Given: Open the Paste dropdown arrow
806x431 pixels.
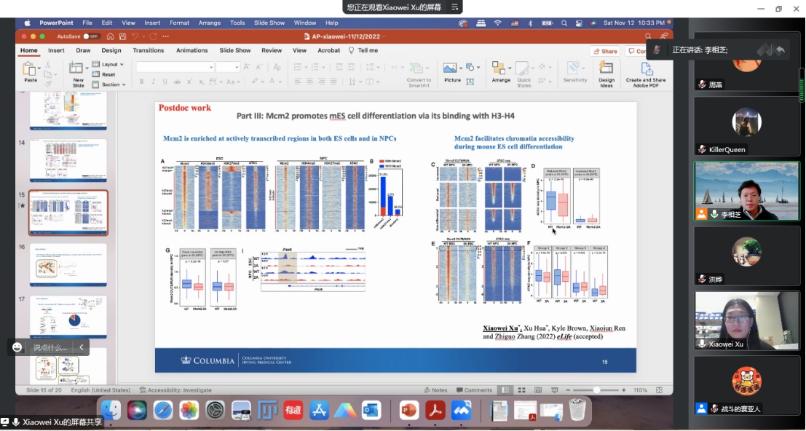Looking at the screenshot, I should (x=39, y=69).
